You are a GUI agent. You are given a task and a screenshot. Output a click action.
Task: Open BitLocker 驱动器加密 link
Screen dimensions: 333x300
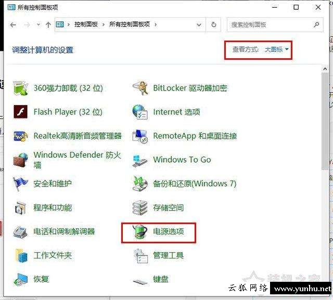(190, 88)
